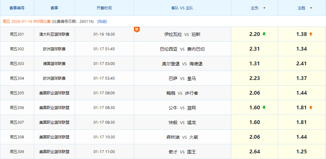Click the date heading 周五 2026-01-16 共9场比赛
This screenshot has height=159, width=326.
tap(27, 22)
